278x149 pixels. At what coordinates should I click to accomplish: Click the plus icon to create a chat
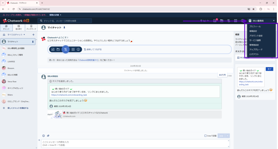click(33, 35)
